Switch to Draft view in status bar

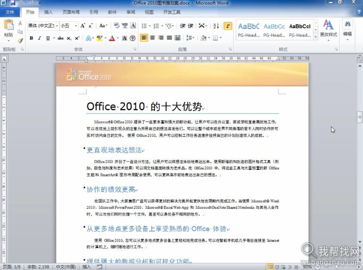pyautogui.click(x=296, y=267)
